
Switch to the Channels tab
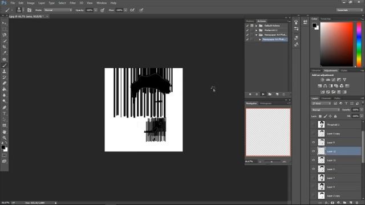pyautogui.click(x=326, y=99)
